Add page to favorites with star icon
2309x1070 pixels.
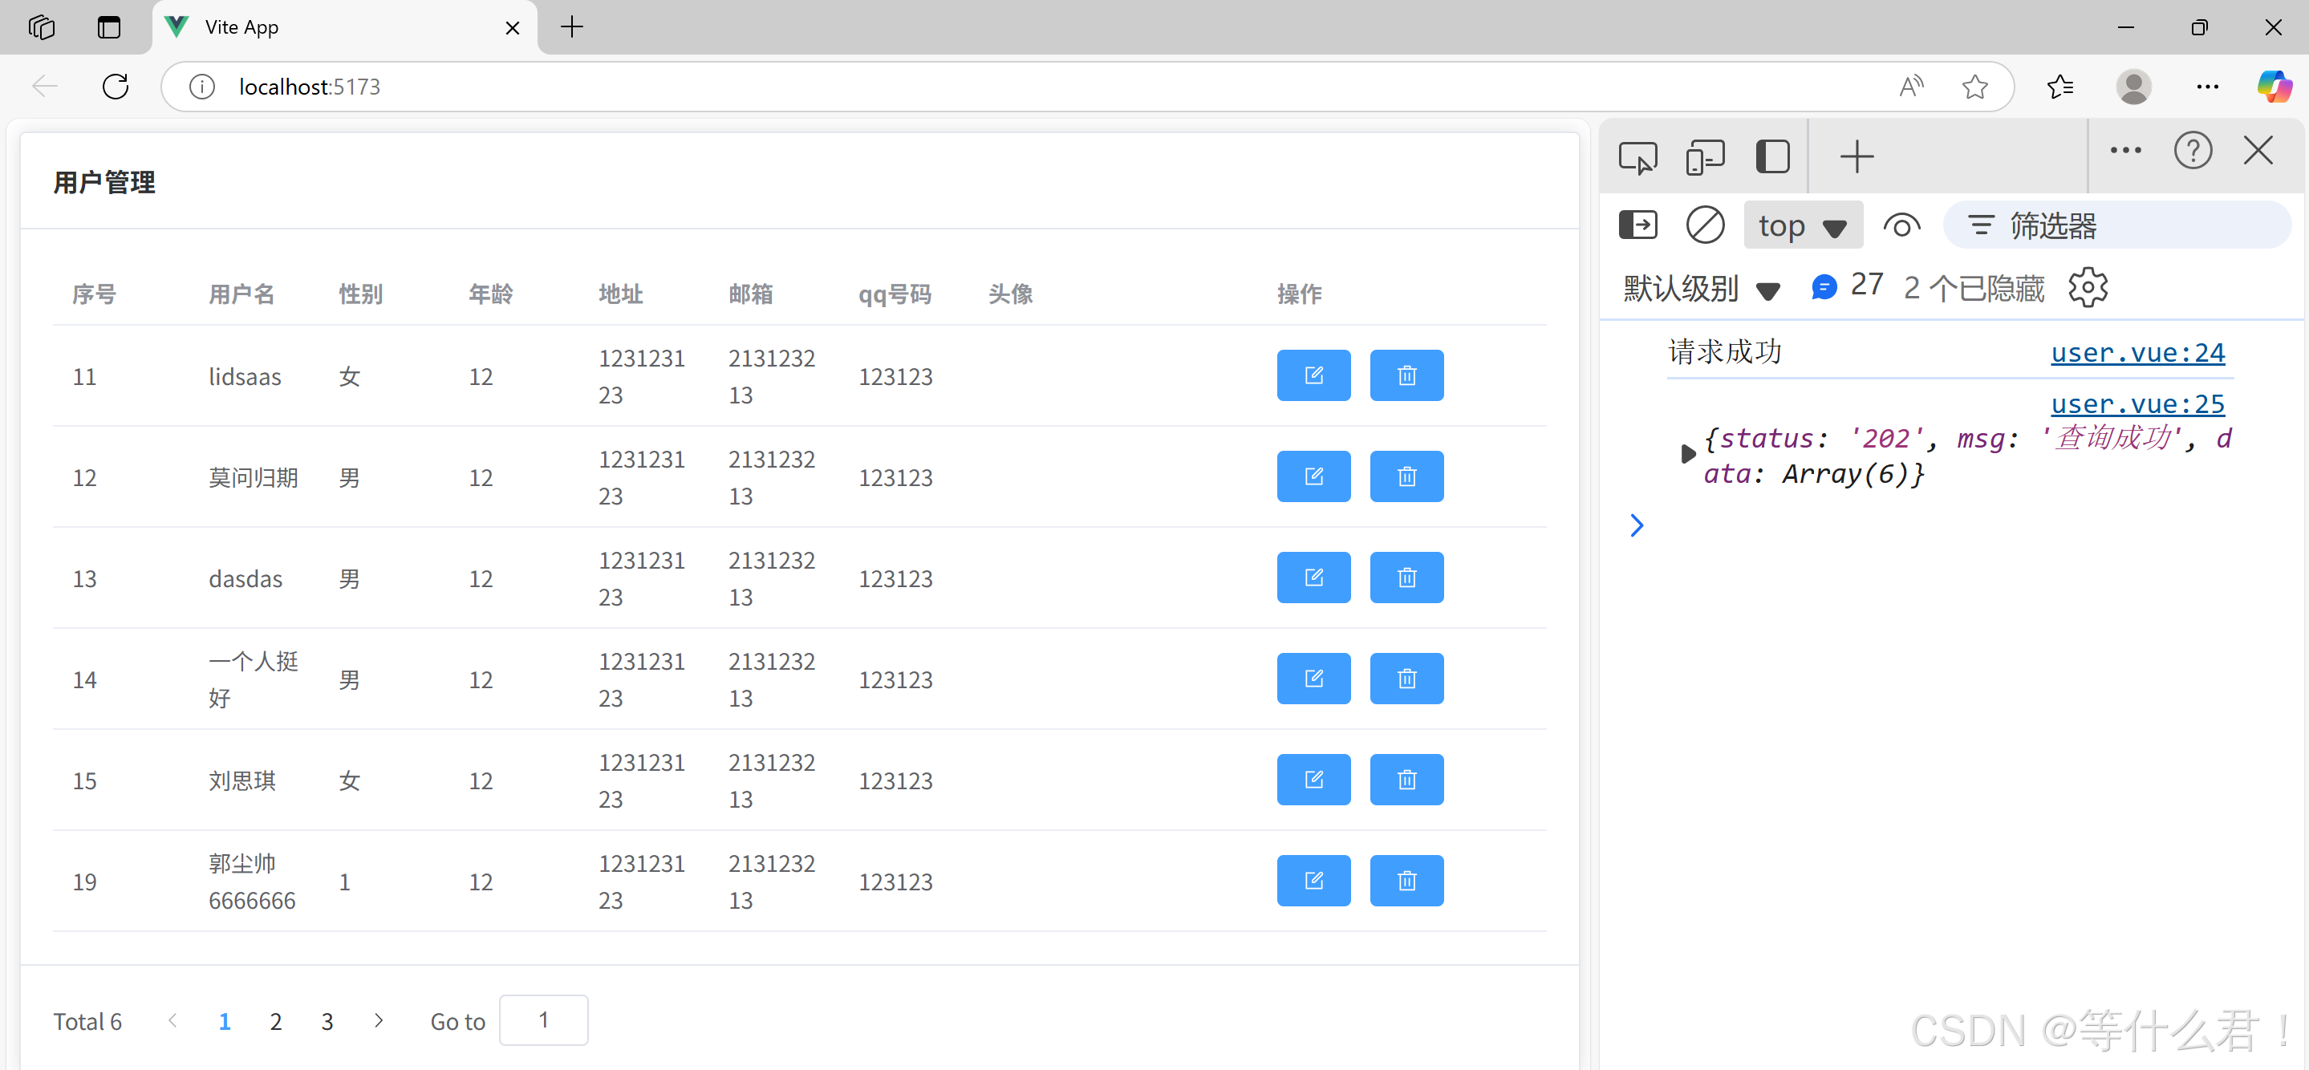point(1974,87)
